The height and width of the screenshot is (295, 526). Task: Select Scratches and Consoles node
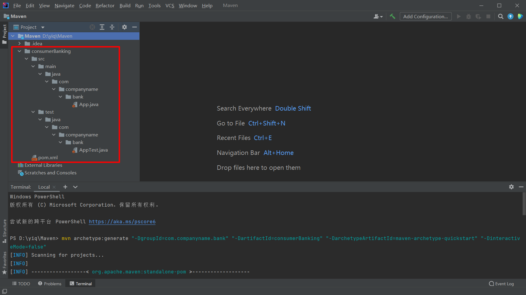47,173
